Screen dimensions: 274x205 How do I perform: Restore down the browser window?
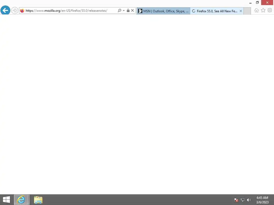click(257, 3)
